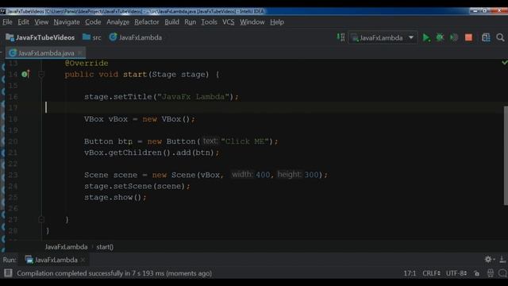Open the VCS menu

228,22
